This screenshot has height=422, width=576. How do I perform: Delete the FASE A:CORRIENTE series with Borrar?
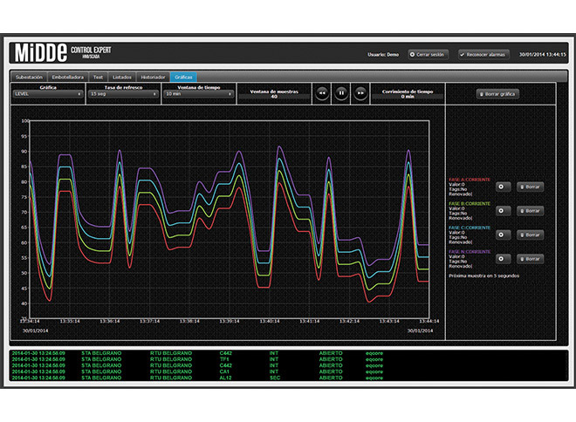click(x=530, y=186)
